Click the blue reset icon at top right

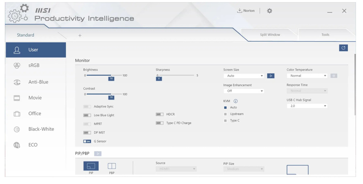click(343, 48)
